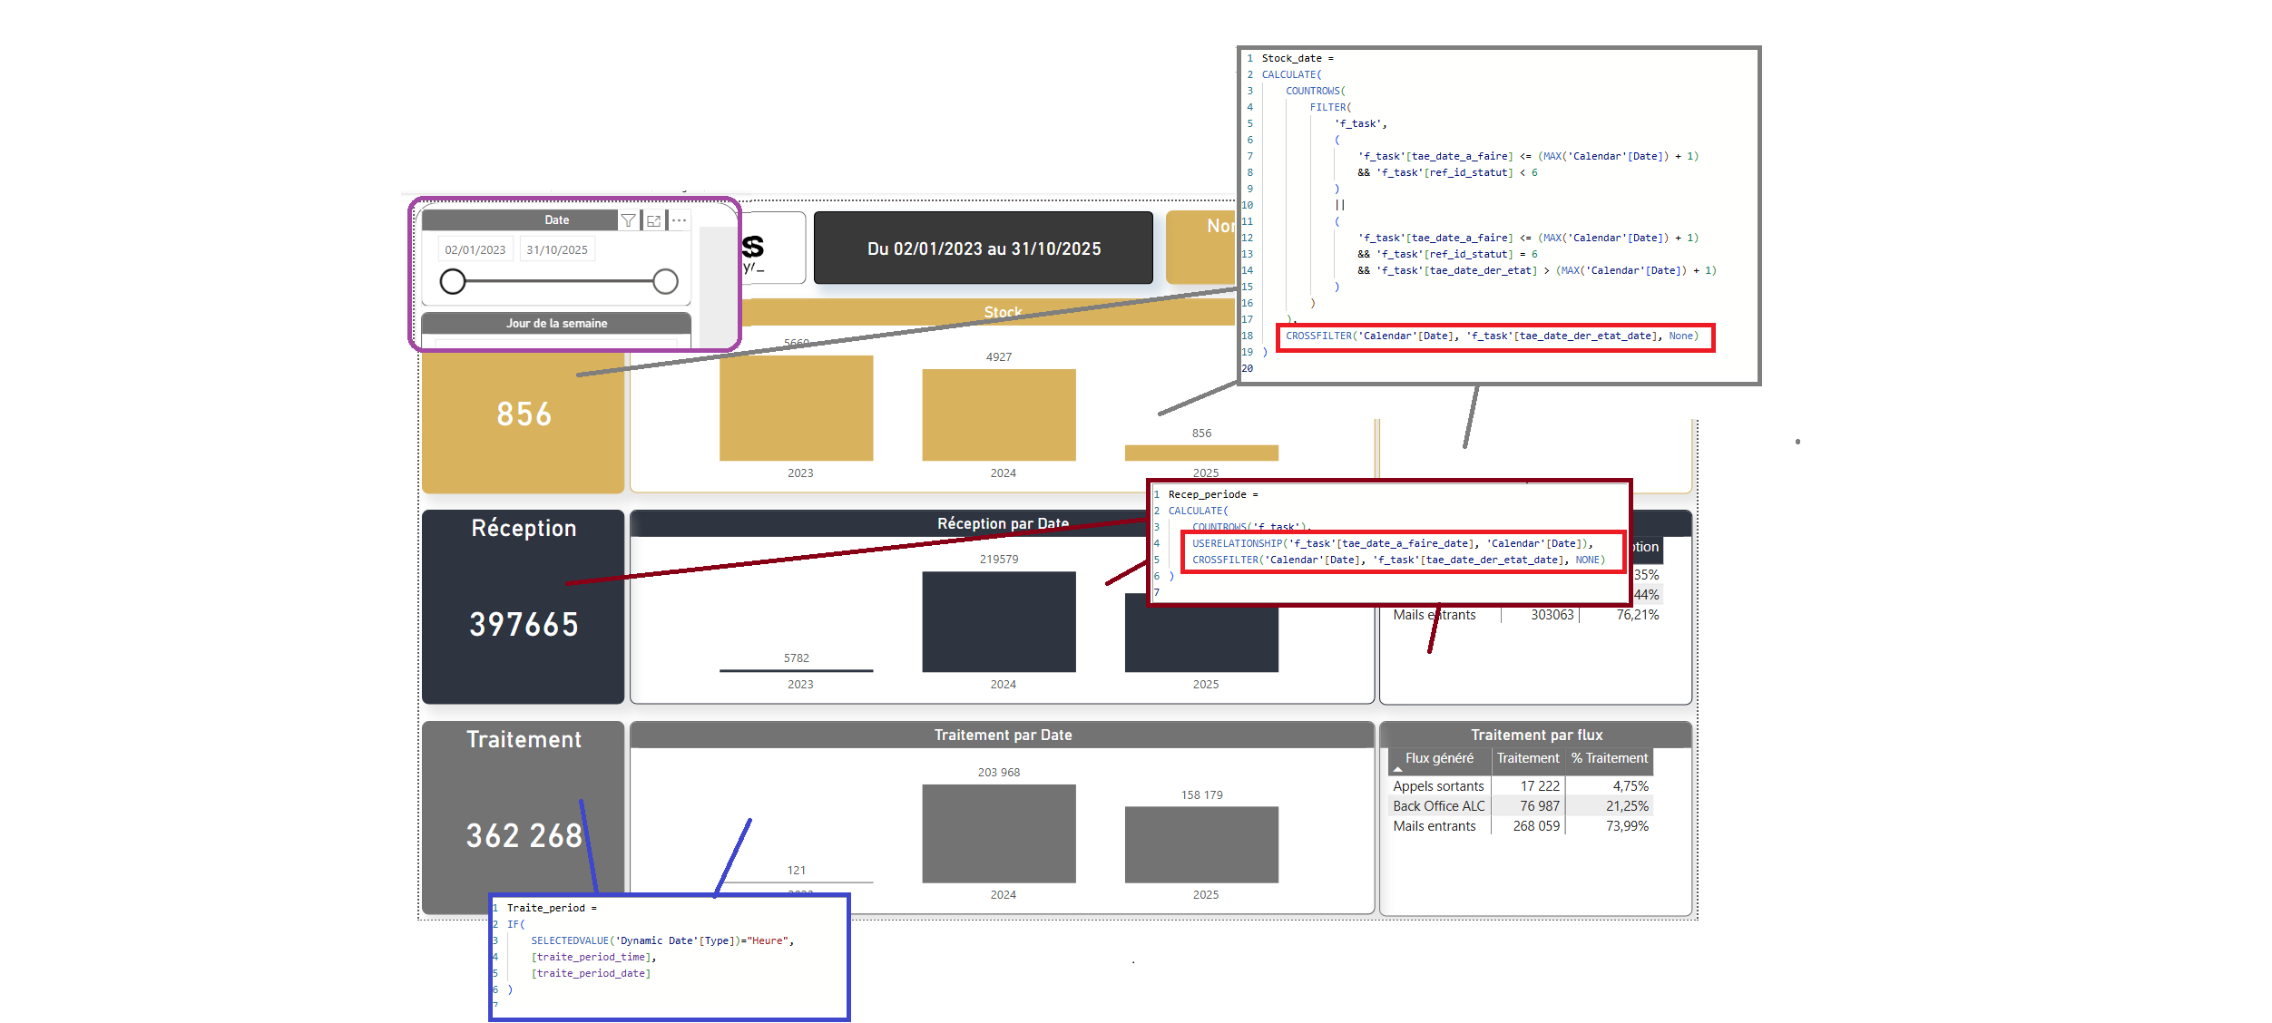Select the 2023 bar in the Stock chart
Viewport: 2272px width, 1023px height.
pyautogui.click(x=796, y=408)
